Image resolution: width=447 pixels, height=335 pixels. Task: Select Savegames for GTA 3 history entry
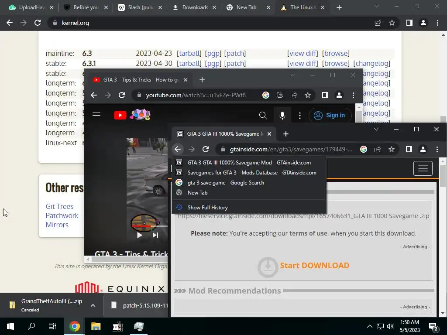[249, 173]
